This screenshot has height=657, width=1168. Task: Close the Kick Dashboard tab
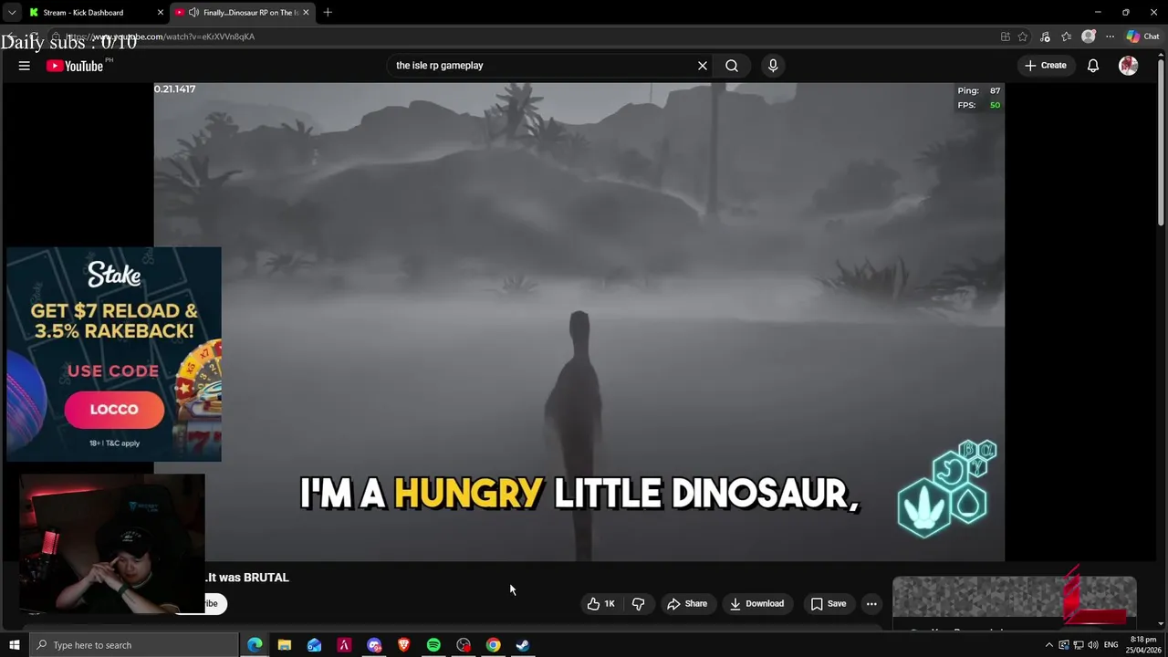pyautogui.click(x=161, y=13)
